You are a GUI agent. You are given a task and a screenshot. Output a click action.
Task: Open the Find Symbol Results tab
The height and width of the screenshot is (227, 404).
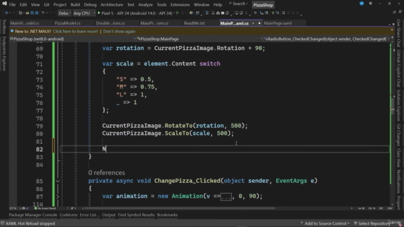[136, 215]
